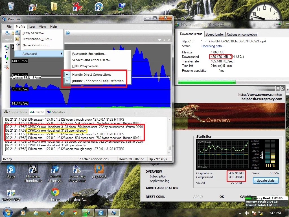Select Passwords Encryption... in the Advanced submenu

(89, 54)
